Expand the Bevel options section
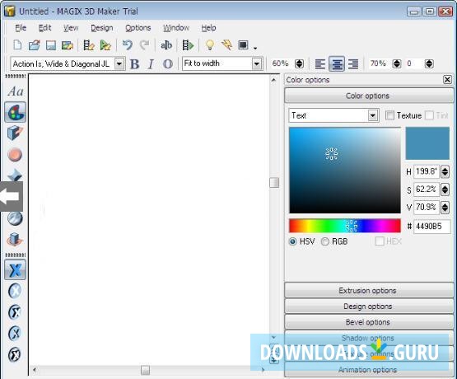 369,322
